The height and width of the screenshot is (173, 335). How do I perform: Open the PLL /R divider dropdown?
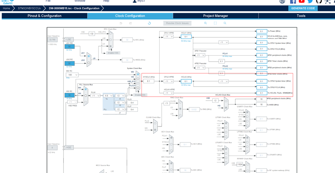120,96
